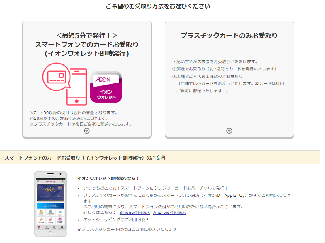This screenshot has width=325, height=243.
Task: Click the イオンウォレット即時発行のご案内 section header
Action: coord(160,158)
